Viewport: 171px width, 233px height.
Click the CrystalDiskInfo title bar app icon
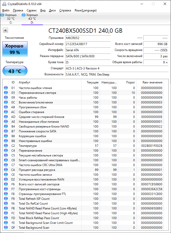(x=4, y=4)
